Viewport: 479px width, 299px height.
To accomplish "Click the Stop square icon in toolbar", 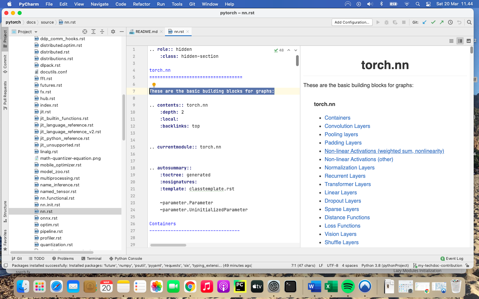I will 404,22.
